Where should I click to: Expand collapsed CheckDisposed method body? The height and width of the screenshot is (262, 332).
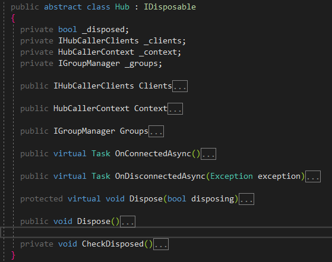(161, 244)
